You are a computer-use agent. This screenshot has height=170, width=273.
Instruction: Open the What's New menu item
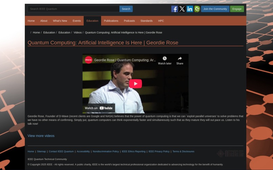(60, 21)
